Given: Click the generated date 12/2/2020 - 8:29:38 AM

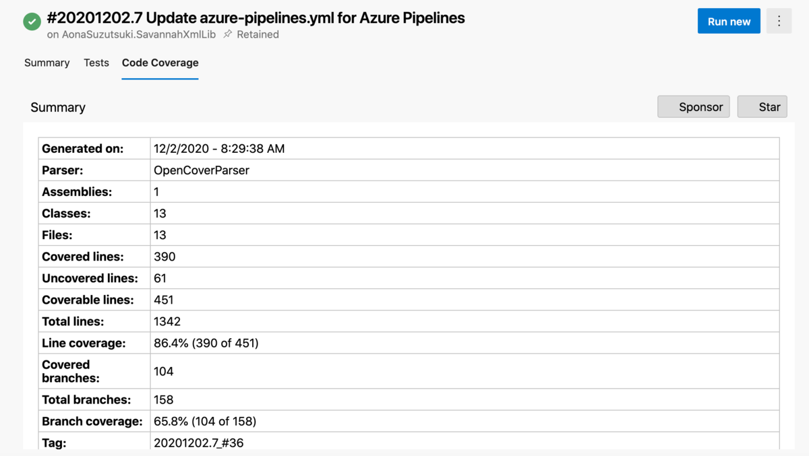Looking at the screenshot, I should 219,149.
